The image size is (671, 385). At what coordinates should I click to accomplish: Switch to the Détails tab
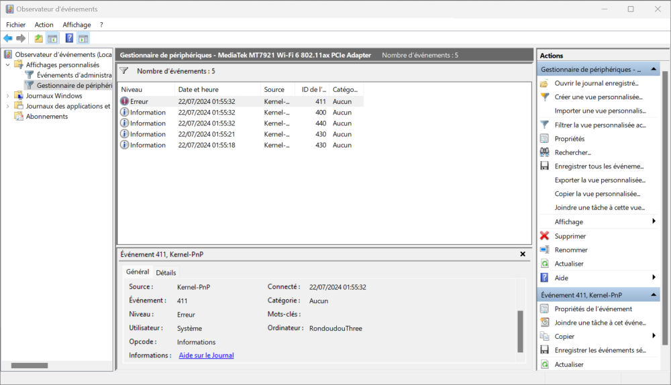166,273
